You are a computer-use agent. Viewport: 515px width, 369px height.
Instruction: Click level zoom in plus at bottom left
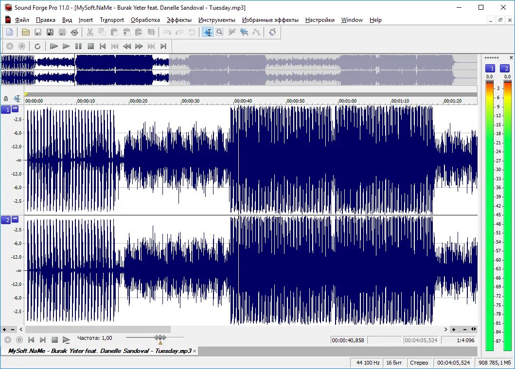point(4,329)
